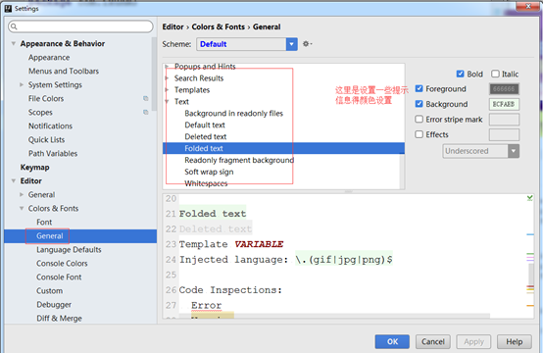Expand Popups and Hints category
This screenshot has height=353, width=543.
(168, 66)
